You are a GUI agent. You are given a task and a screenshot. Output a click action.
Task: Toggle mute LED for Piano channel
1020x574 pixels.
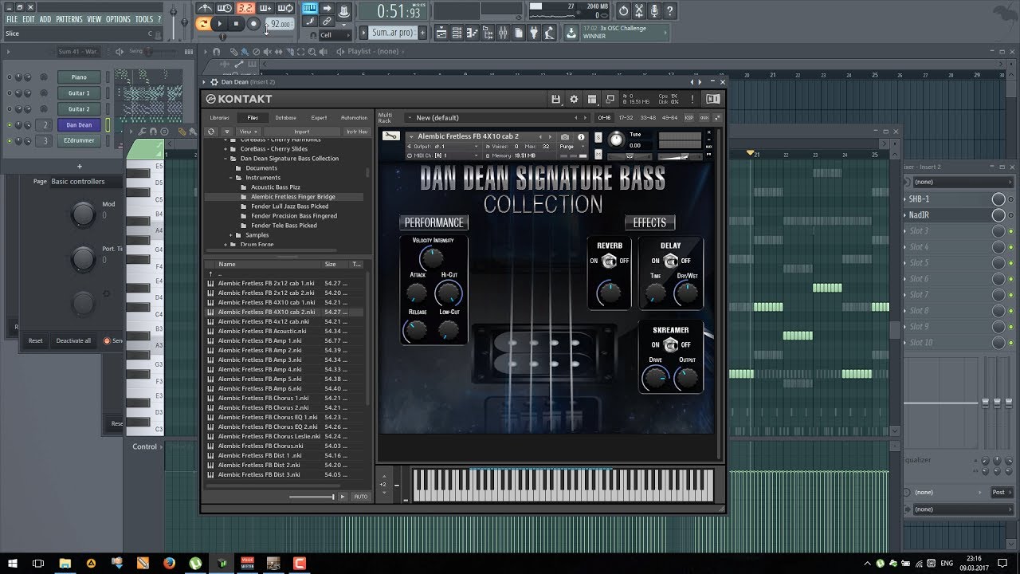[x=10, y=77]
